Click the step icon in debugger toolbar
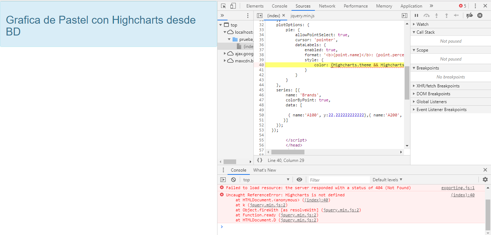The height and width of the screenshot is (235, 491). 456,15
